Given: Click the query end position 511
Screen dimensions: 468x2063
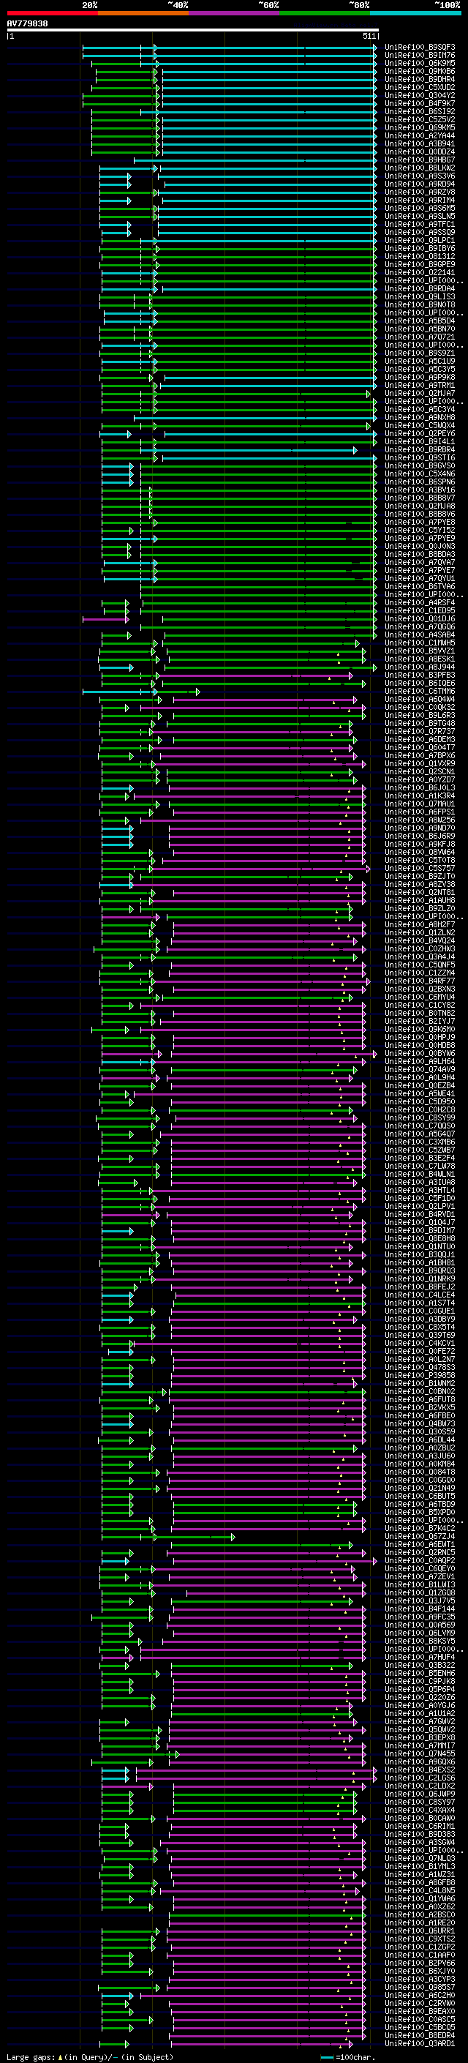Looking at the screenshot, I should pos(369,36).
